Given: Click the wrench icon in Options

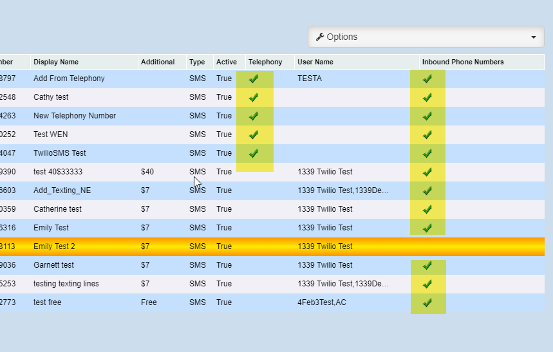Looking at the screenshot, I should pyautogui.click(x=319, y=37).
